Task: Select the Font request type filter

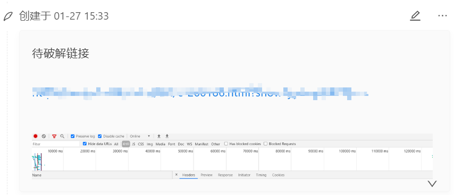Action: 172,144
